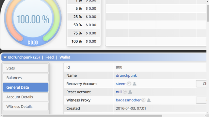The image size is (209, 117).
Task: Open the @drunchpunk (25) profile link
Action: [x=24, y=57]
